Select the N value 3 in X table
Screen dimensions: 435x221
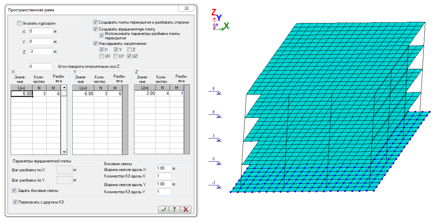[39, 94]
